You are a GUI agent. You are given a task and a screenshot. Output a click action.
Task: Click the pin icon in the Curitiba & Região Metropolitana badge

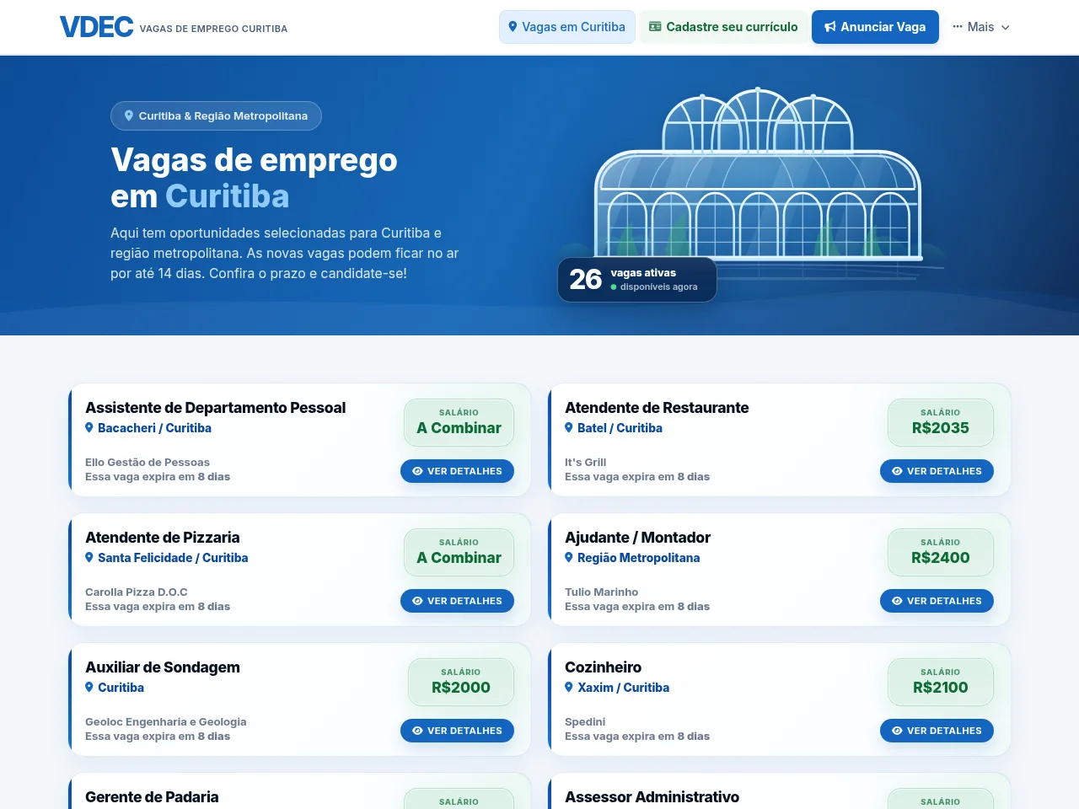129,116
